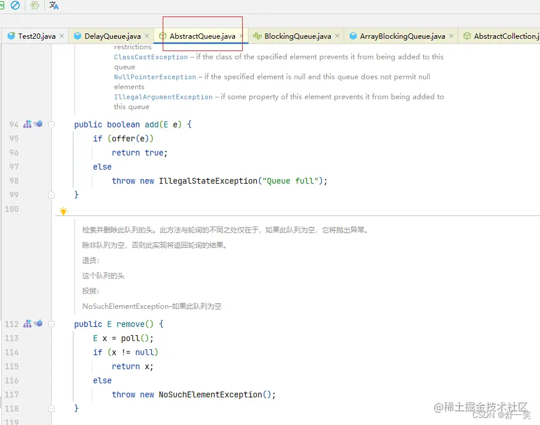Click the green atom toolbar icon
Viewport: 540px width, 425px height.
35,5
